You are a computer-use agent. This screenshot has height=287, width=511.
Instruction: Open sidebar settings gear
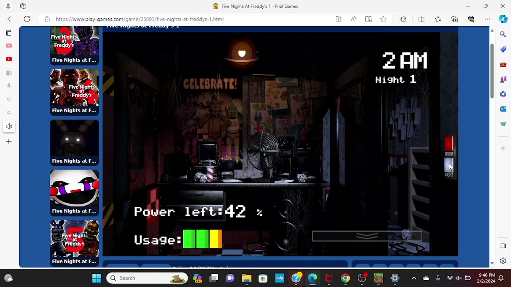(x=503, y=261)
